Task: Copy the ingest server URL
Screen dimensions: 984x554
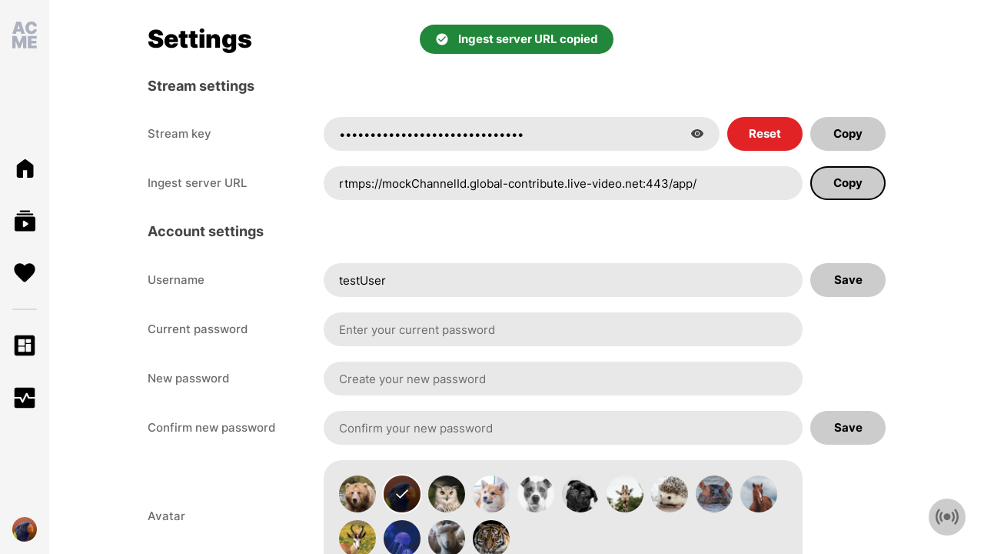Action: click(x=848, y=183)
